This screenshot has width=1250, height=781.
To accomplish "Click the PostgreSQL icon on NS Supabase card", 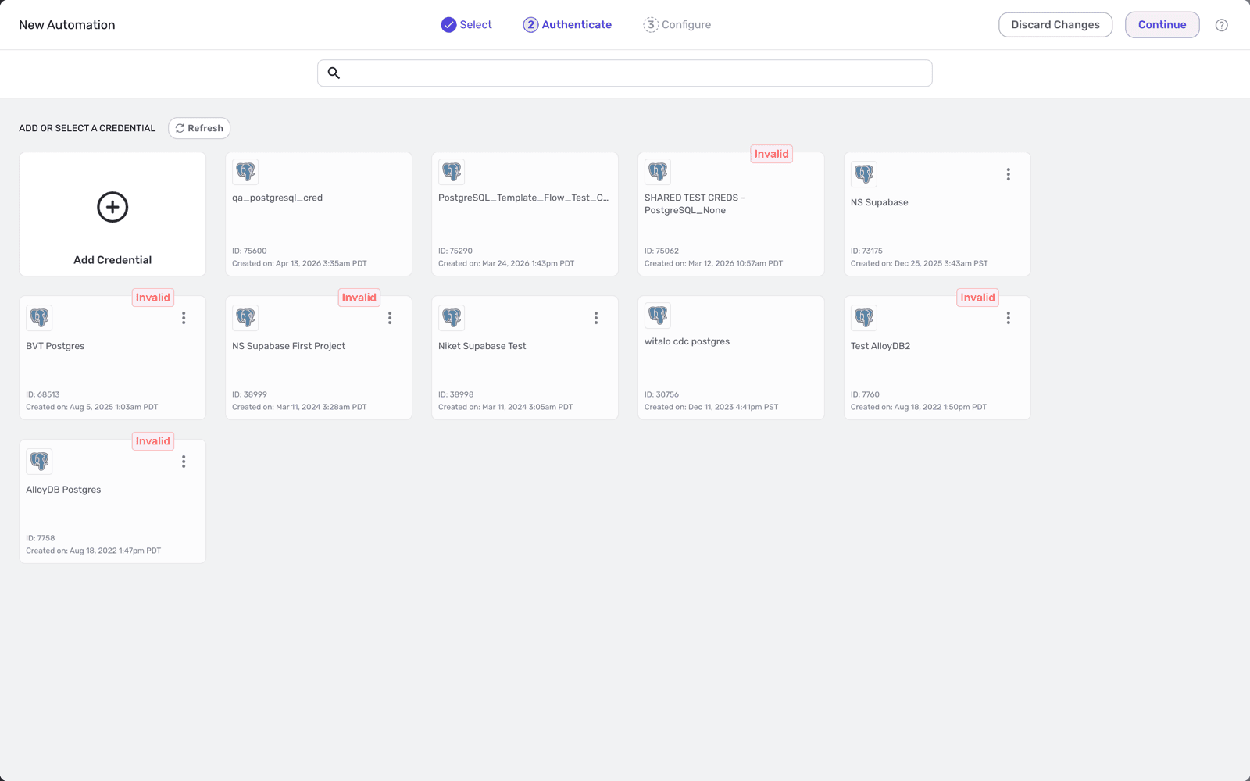I will tap(864, 174).
